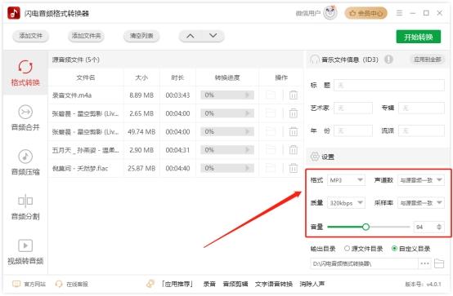Expand the 声道数 channel dropdown

coord(420,180)
